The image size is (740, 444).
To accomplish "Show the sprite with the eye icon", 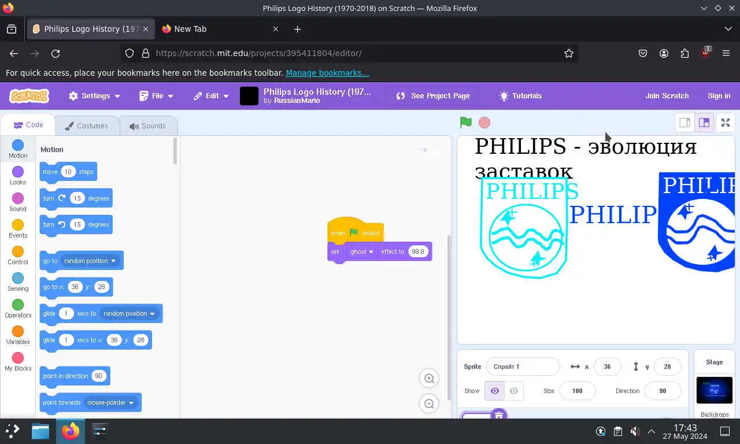I will pos(495,391).
